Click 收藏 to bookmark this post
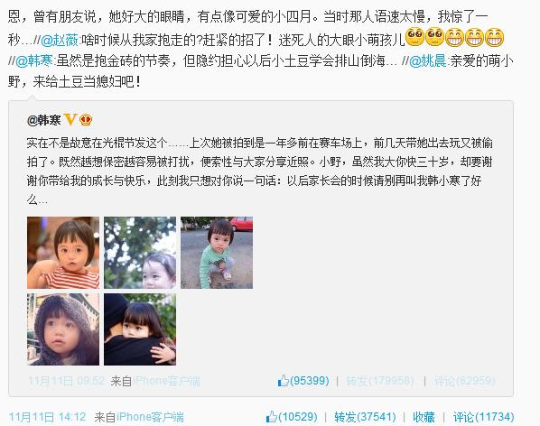The image size is (540, 426). click(x=424, y=417)
